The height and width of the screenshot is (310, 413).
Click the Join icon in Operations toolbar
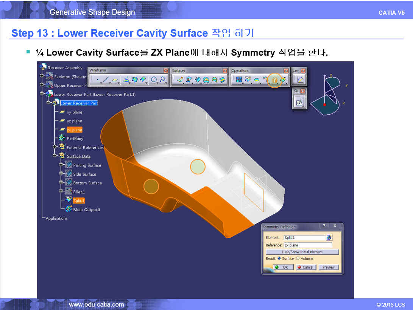tap(238, 80)
